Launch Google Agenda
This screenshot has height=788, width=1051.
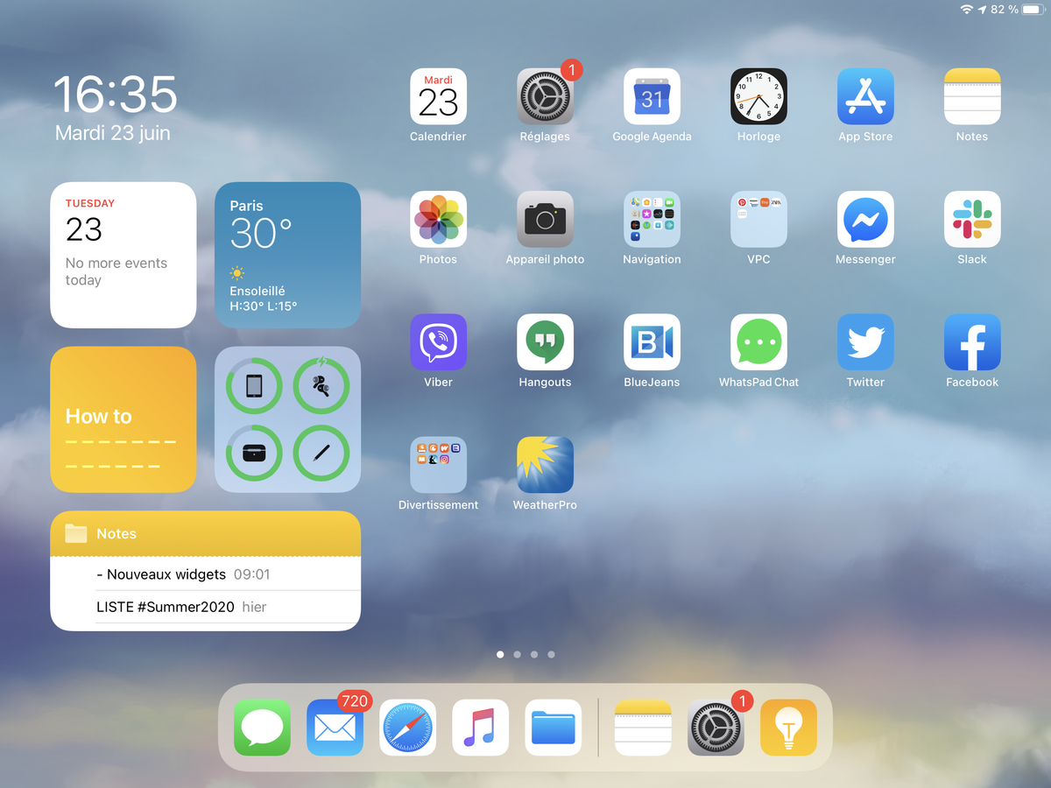coord(652,96)
